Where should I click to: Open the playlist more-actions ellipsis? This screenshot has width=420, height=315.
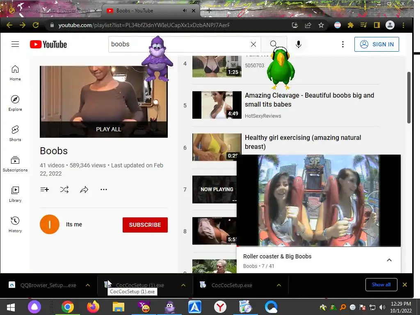point(104,189)
